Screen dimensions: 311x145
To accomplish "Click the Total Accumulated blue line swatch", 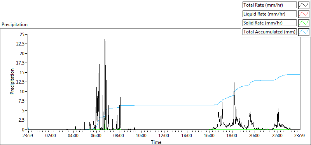I will [304, 32].
